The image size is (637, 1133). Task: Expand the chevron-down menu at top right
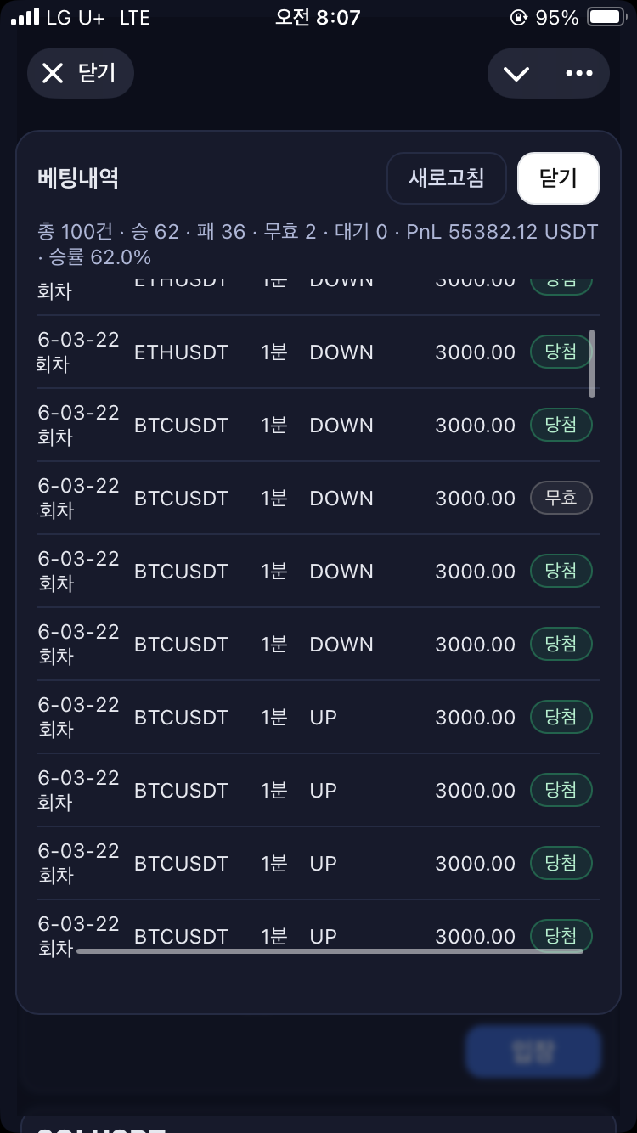516,74
